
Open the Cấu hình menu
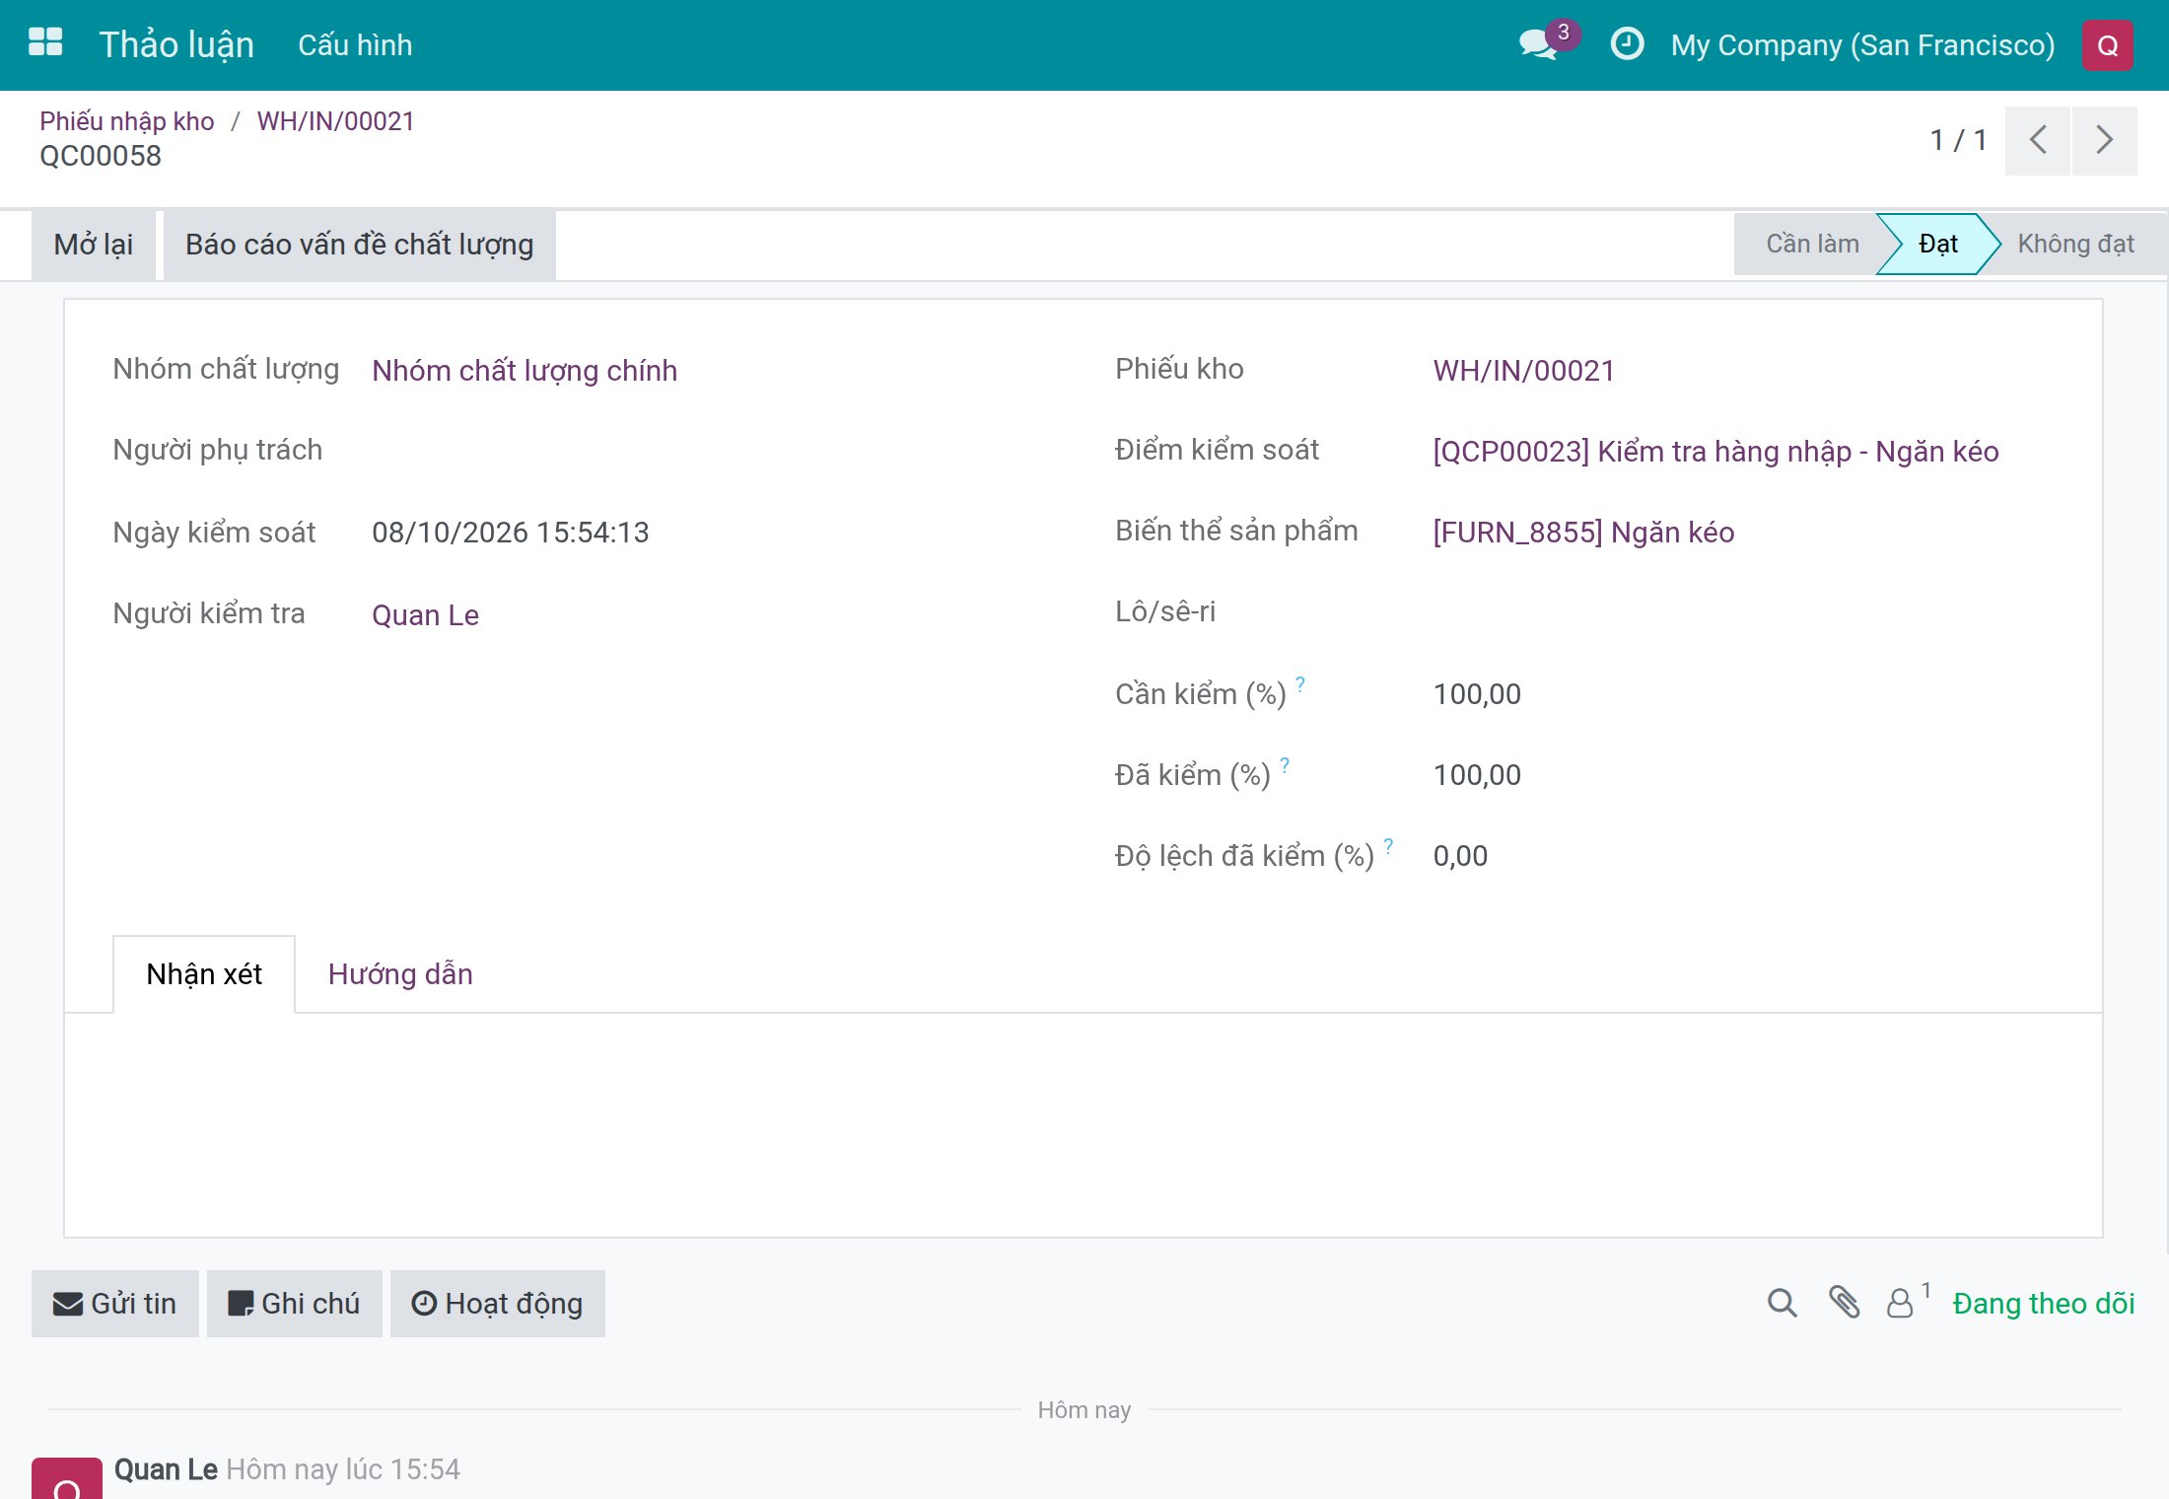(x=355, y=45)
